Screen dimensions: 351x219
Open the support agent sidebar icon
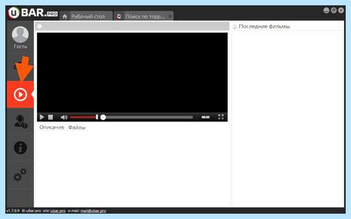20,121
